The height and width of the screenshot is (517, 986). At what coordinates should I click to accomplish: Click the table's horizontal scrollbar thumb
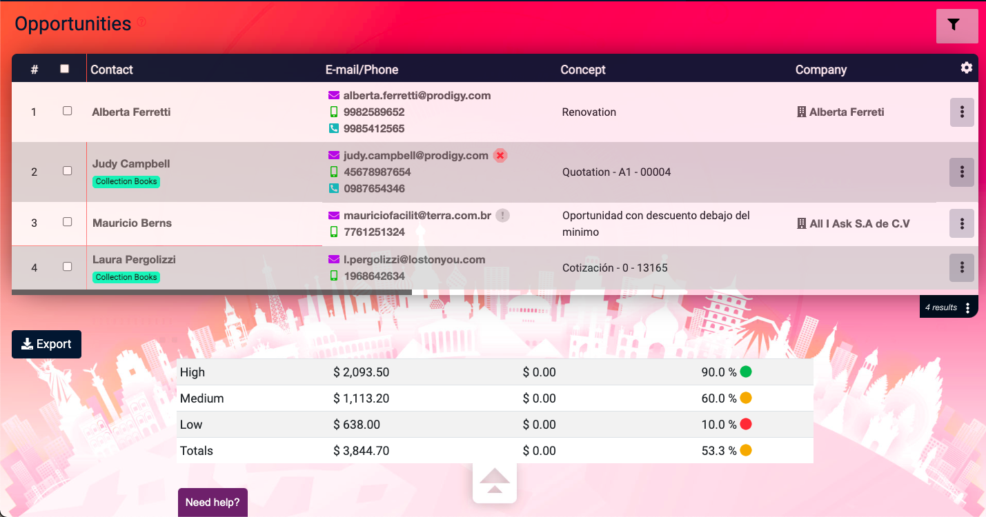tap(212, 292)
